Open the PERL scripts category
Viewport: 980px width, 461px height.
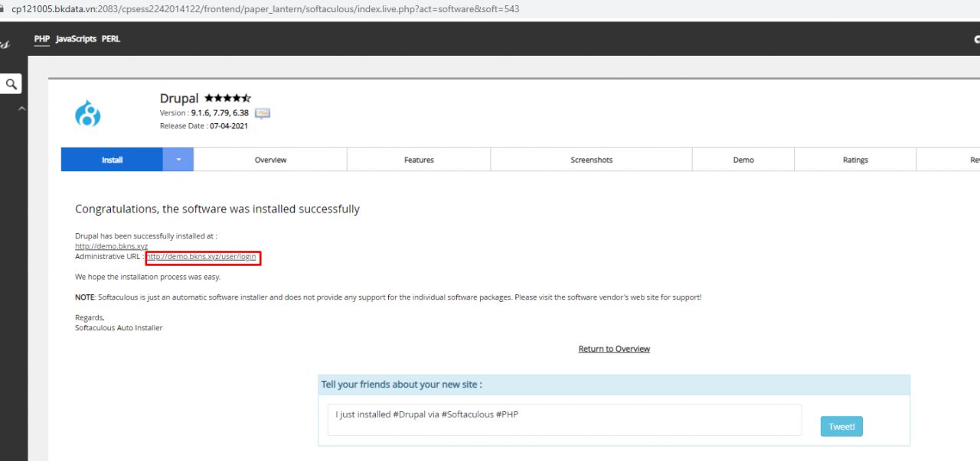pos(111,39)
